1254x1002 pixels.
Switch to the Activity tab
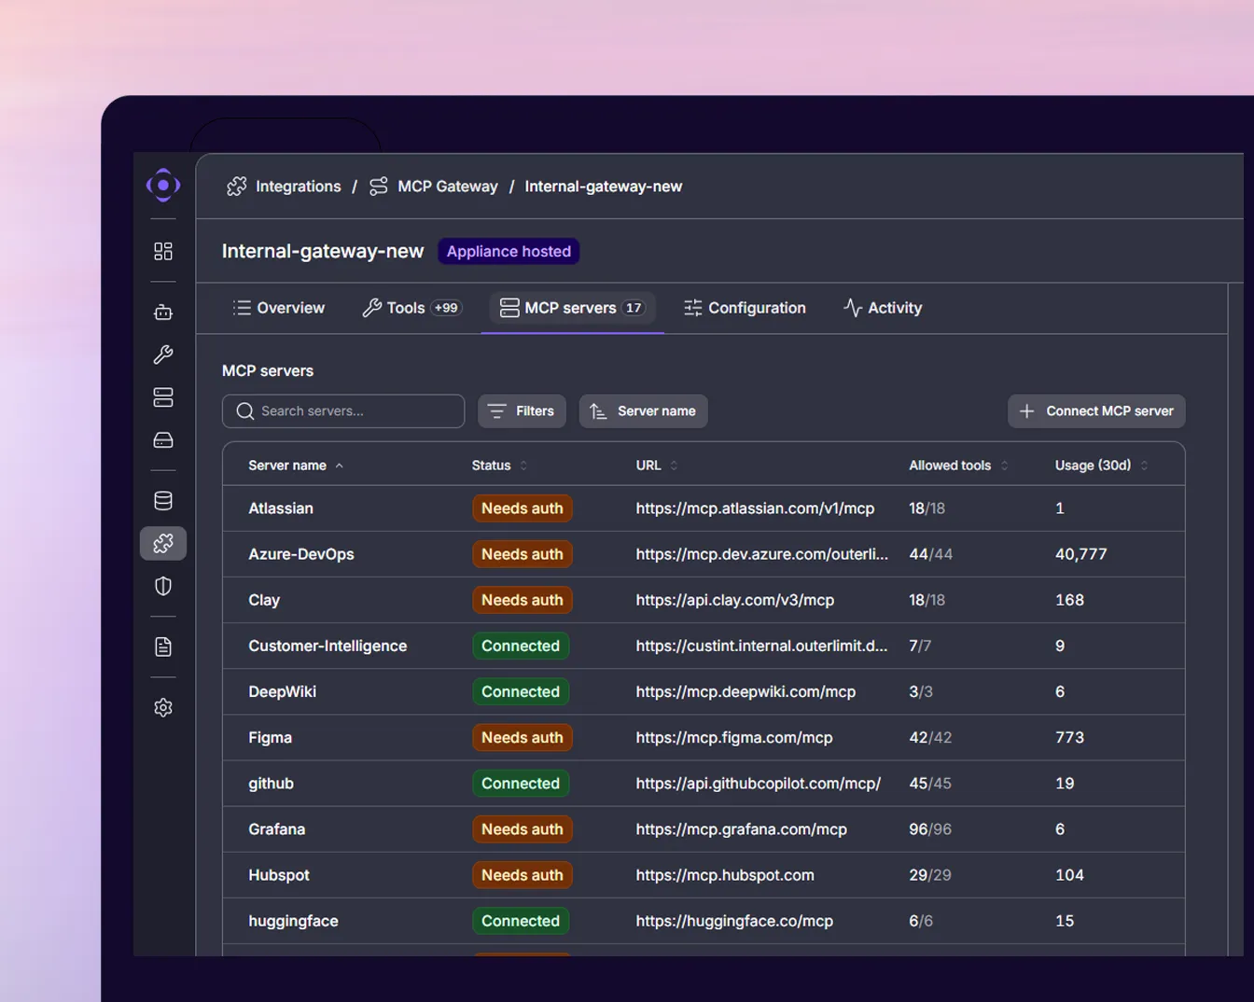coord(883,308)
